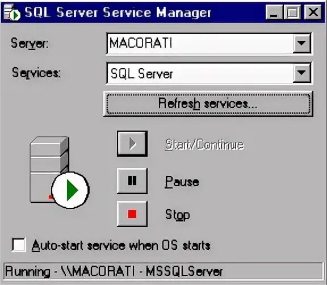Click the Running status bar text

[114, 271]
